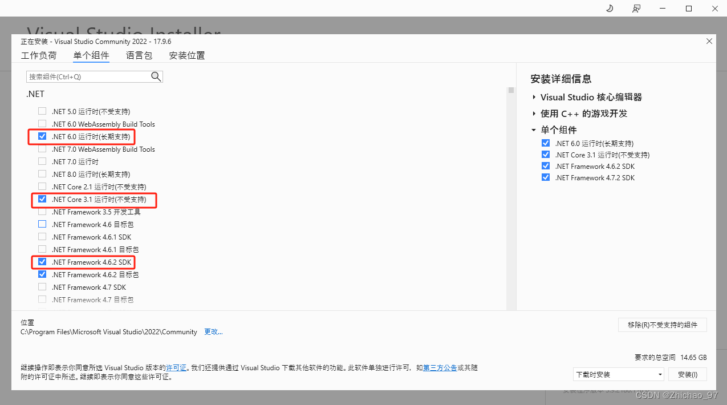The width and height of the screenshot is (727, 405).
Task: Toggle dark theme moon icon in title bar
Action: pyautogui.click(x=610, y=9)
